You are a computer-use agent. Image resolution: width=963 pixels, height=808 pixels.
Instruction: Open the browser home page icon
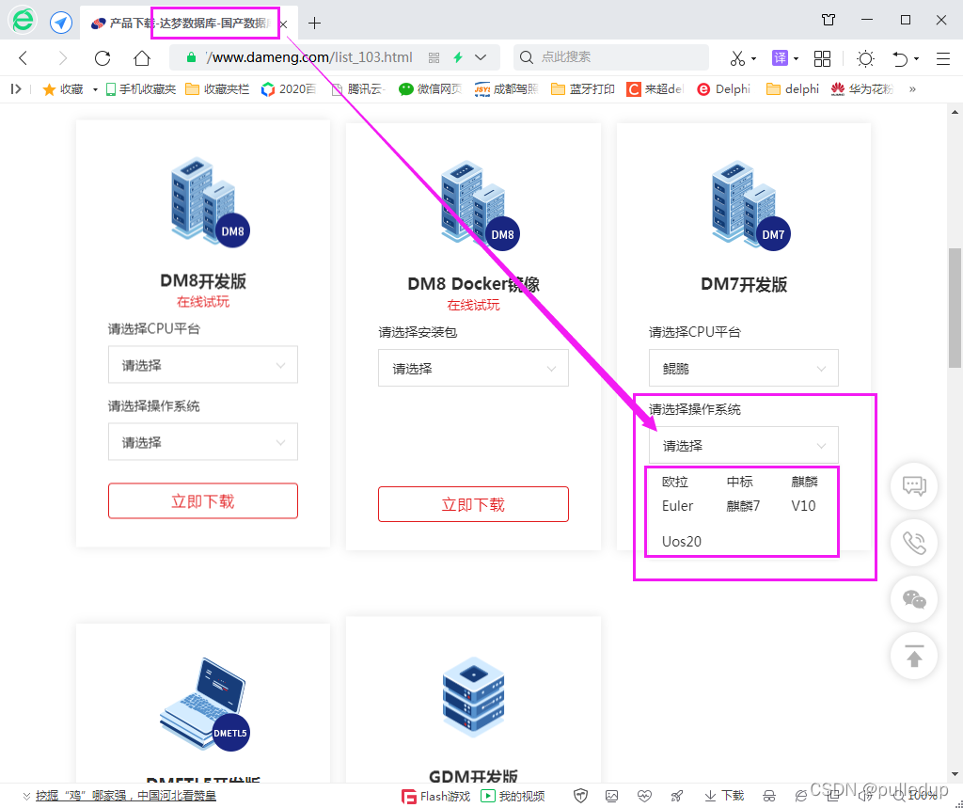click(x=142, y=58)
